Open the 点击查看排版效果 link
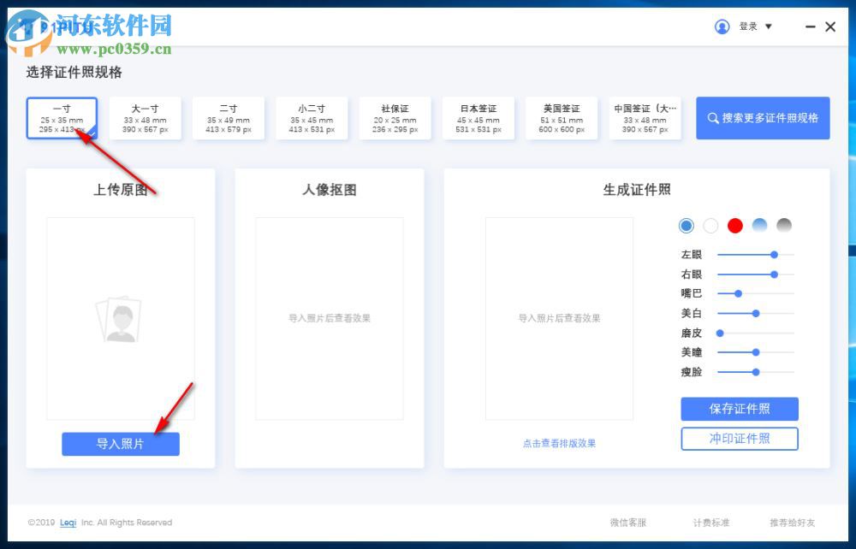Screen dimensions: 856x549 559,441
